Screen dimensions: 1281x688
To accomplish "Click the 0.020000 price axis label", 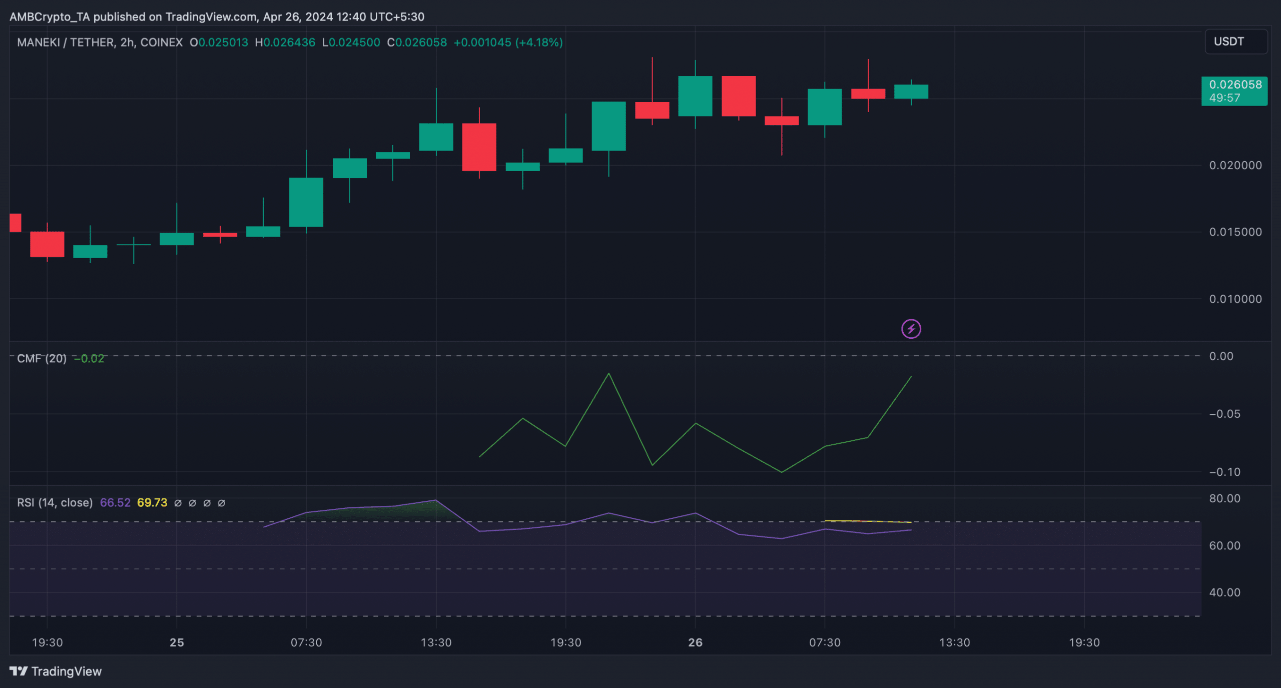I will click(1235, 165).
